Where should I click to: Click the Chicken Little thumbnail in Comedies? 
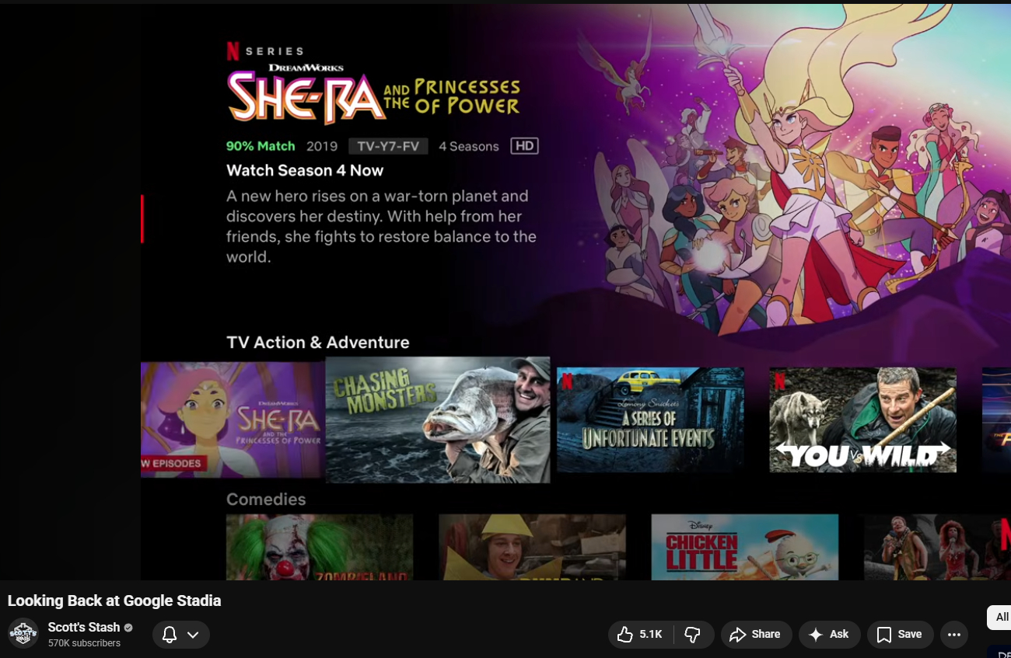744,547
